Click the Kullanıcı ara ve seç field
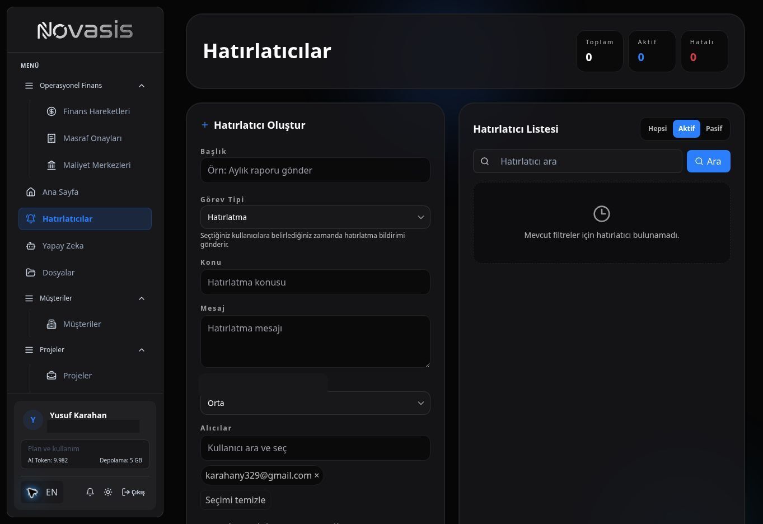 click(x=315, y=448)
